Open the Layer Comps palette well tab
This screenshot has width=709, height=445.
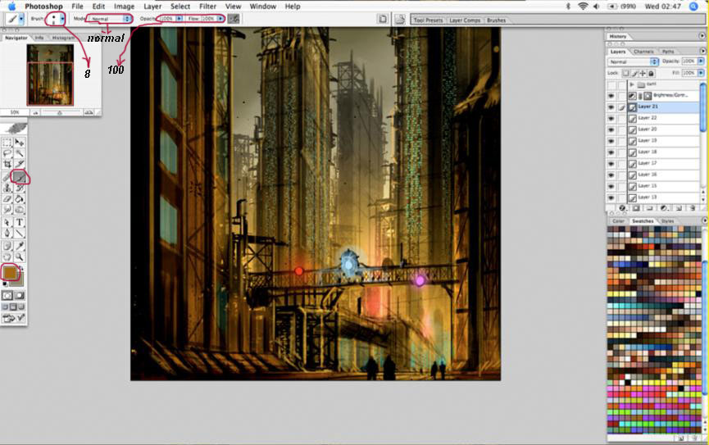point(465,20)
